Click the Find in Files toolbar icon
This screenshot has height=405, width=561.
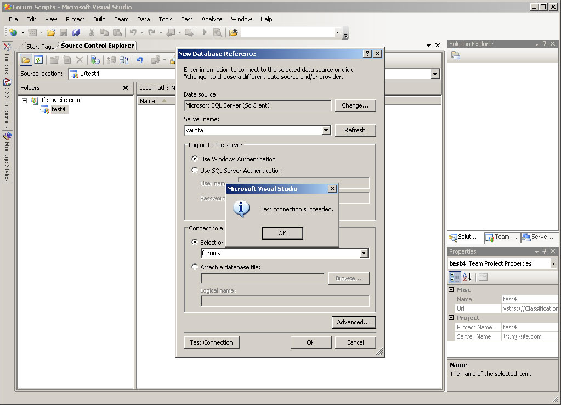click(x=233, y=32)
